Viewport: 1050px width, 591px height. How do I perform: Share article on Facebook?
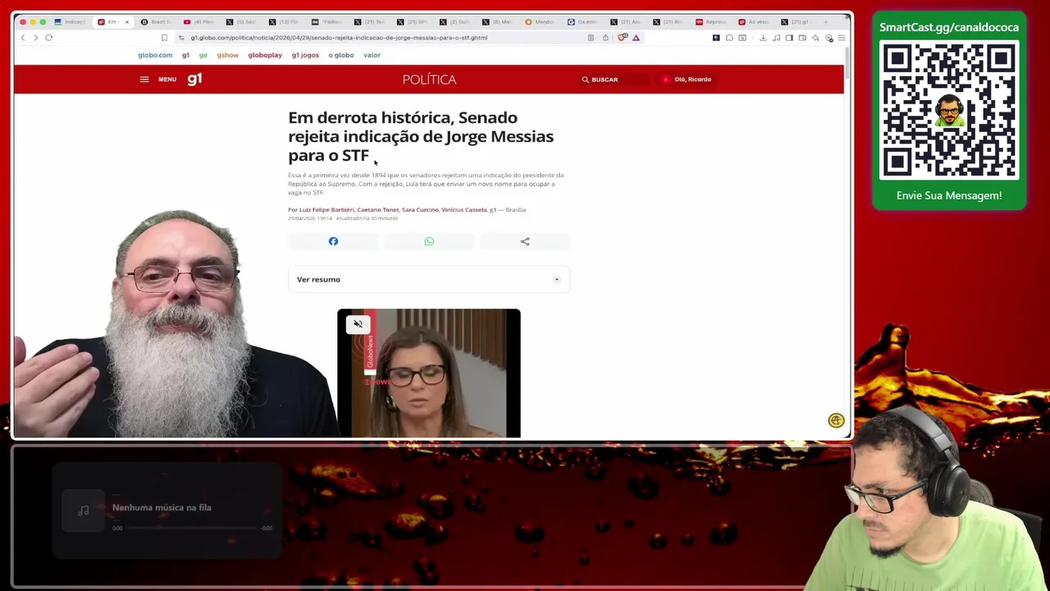coord(333,241)
